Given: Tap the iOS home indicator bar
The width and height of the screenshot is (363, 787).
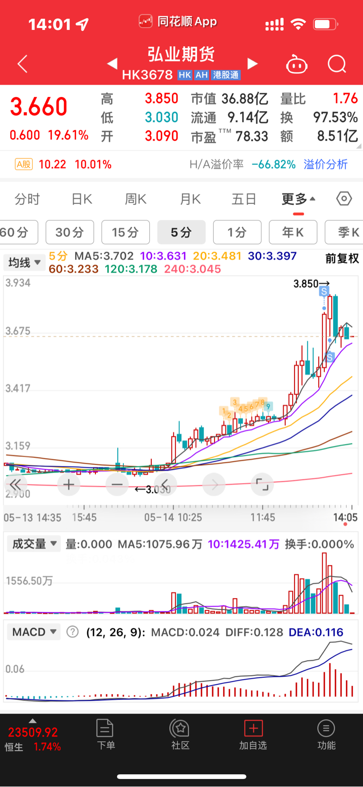Looking at the screenshot, I should tap(181, 777).
